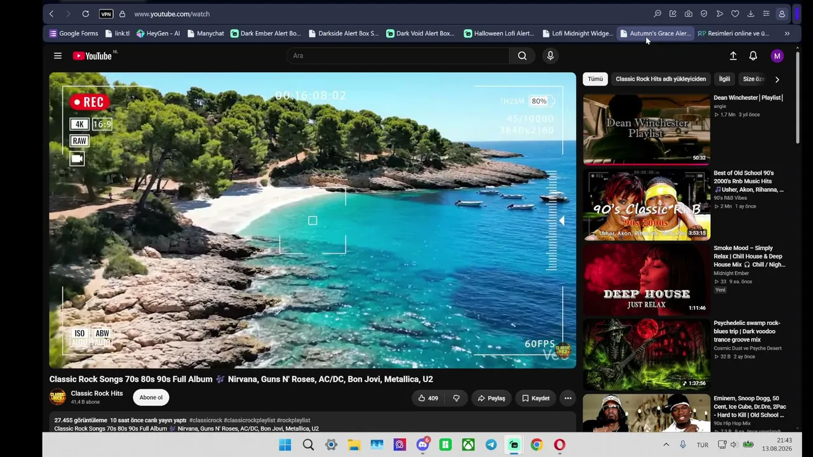Click the YouTube search box labeled Ara
Viewport: 813px width, 457px height.
tap(398, 56)
